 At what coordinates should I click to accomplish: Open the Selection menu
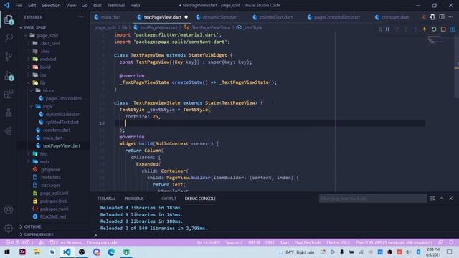click(51, 5)
